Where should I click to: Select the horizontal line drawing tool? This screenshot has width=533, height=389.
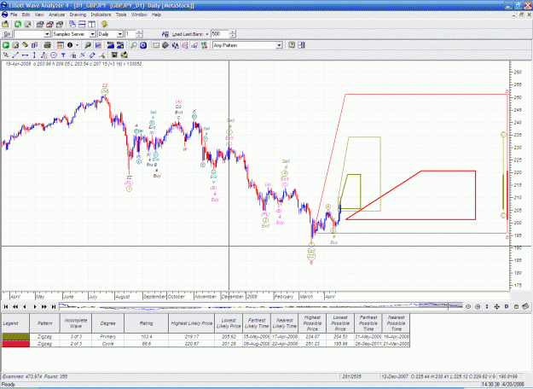pyautogui.click(x=25, y=55)
